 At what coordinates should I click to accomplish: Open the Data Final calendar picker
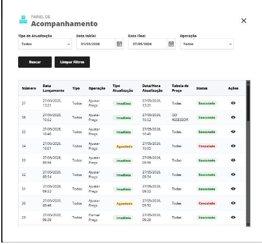171,44
